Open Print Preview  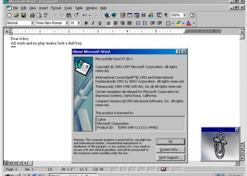39,15
